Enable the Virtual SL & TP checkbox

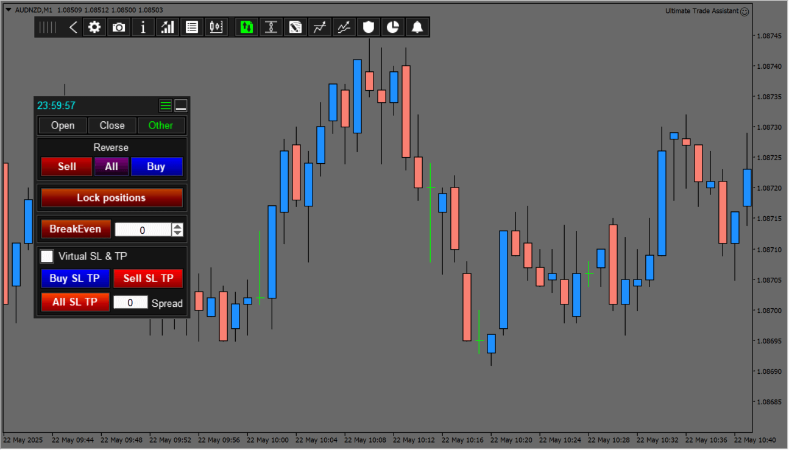[x=47, y=256]
